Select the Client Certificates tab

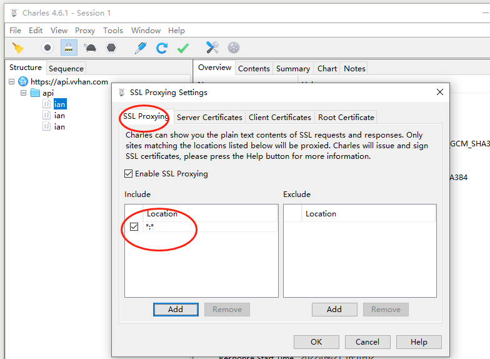tap(280, 118)
